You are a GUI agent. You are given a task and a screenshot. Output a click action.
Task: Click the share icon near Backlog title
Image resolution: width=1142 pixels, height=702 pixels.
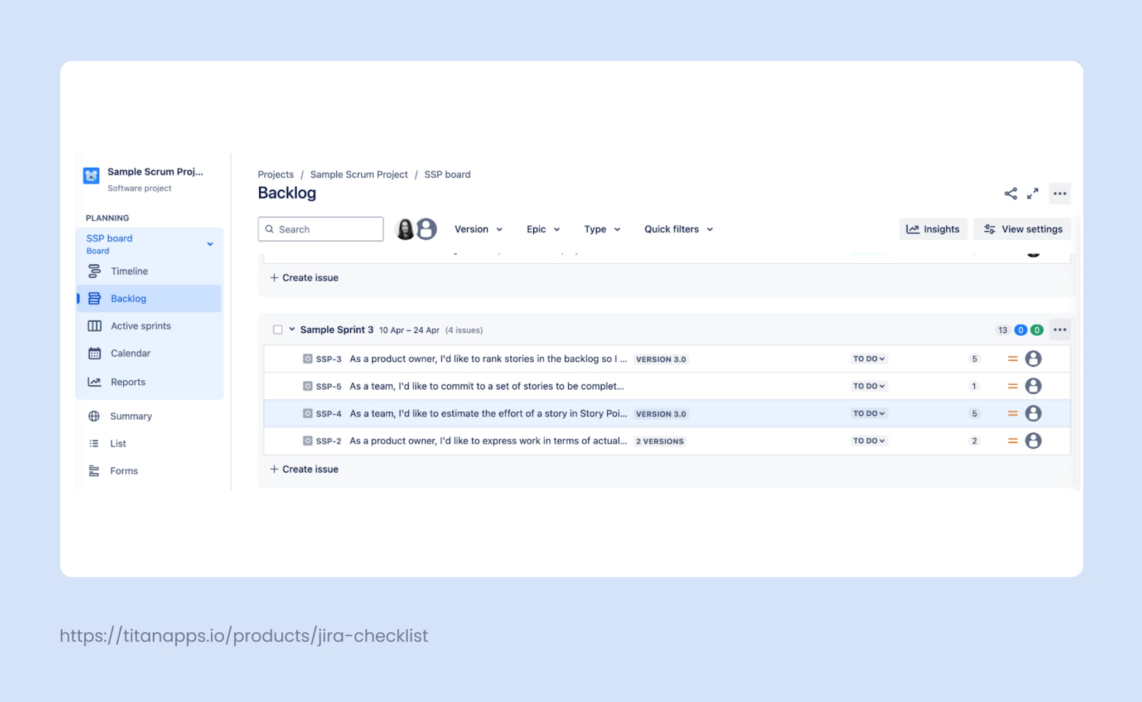point(1010,193)
